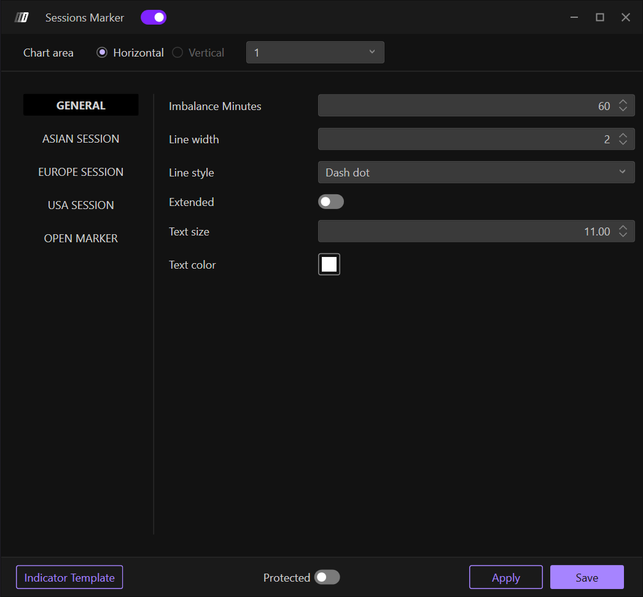Open the chart area number dropdown

(315, 53)
